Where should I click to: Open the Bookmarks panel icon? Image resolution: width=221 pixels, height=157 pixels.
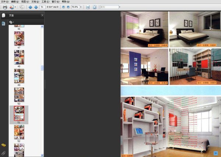4,23
